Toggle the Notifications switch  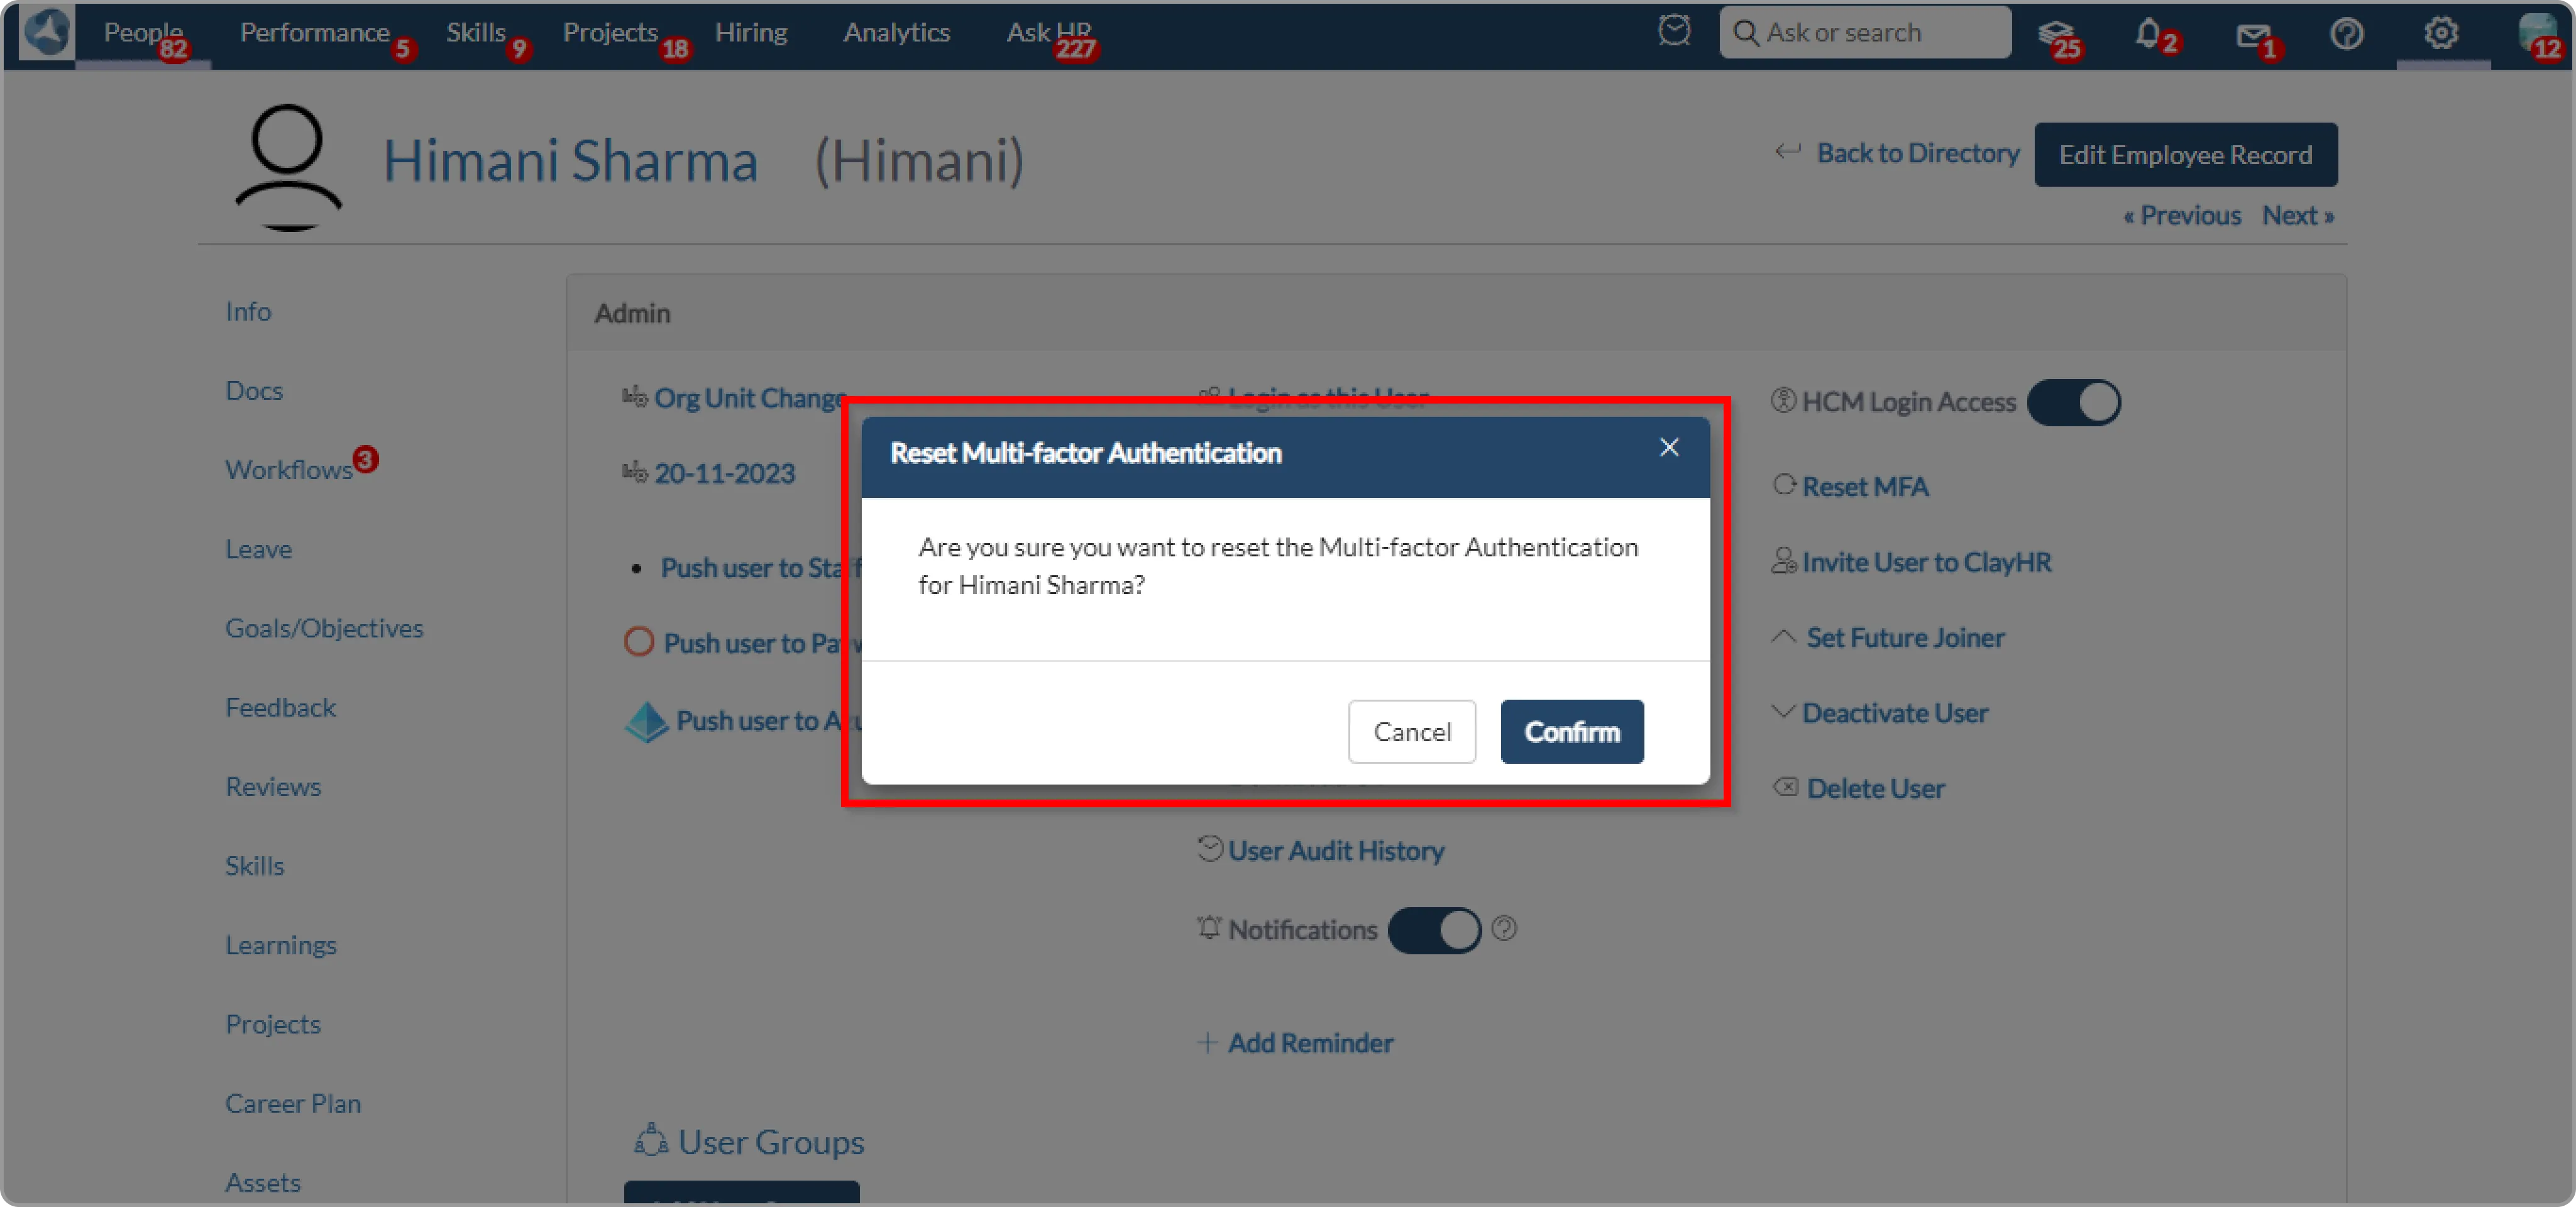pyautogui.click(x=1434, y=930)
